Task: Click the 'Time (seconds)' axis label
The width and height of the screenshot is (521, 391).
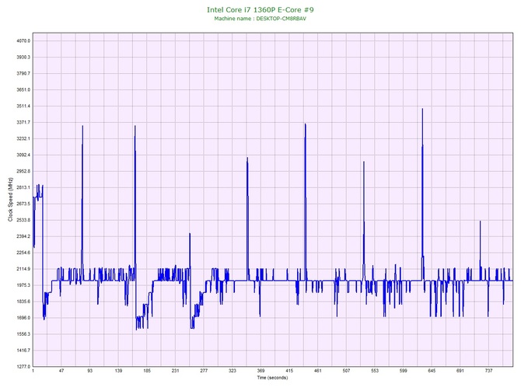Action: coord(272,378)
